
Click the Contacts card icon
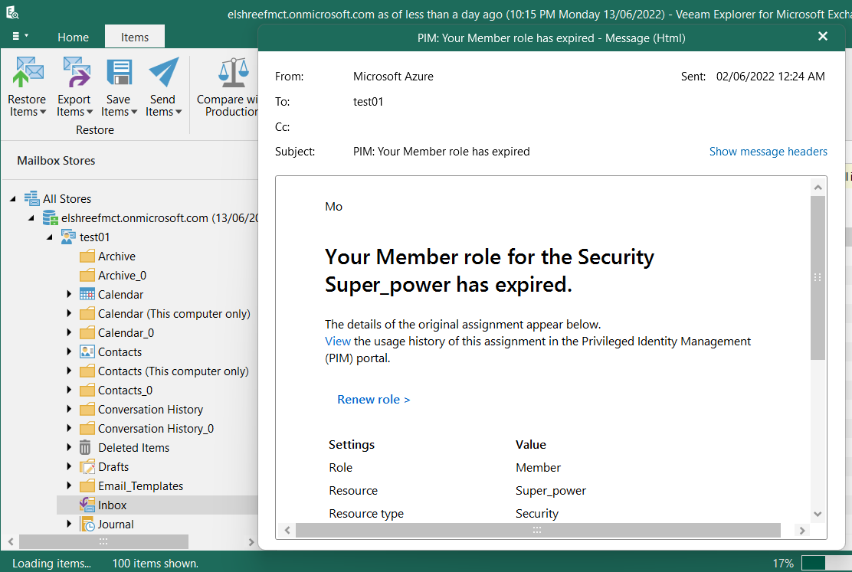coord(87,351)
